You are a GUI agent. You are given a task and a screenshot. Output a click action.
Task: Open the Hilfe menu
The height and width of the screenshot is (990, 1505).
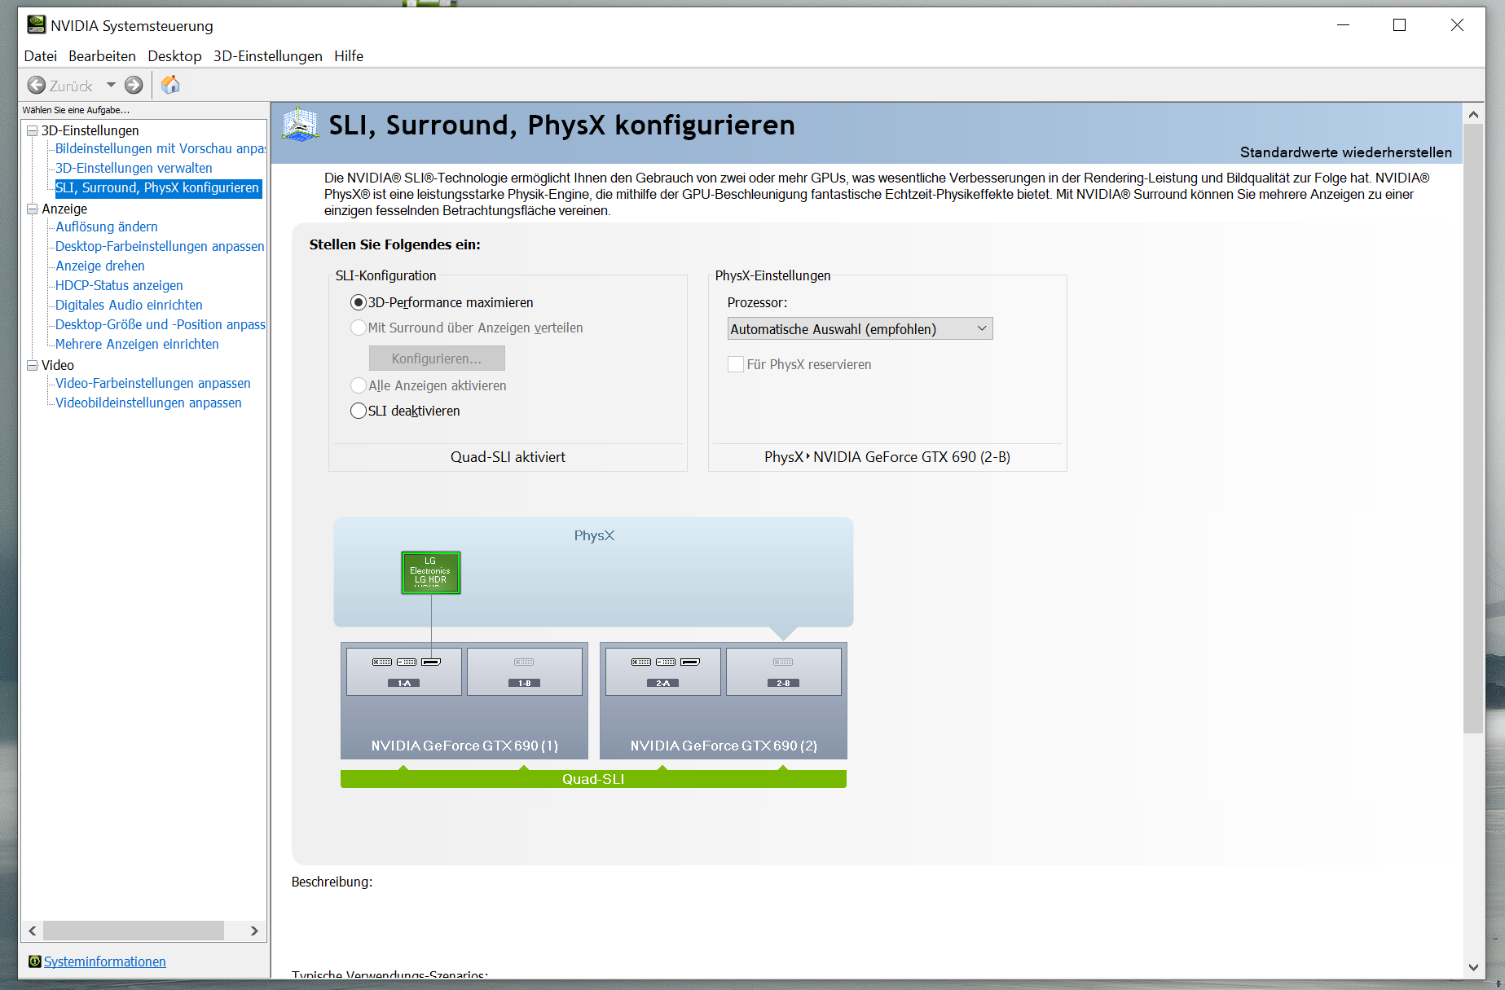(349, 55)
